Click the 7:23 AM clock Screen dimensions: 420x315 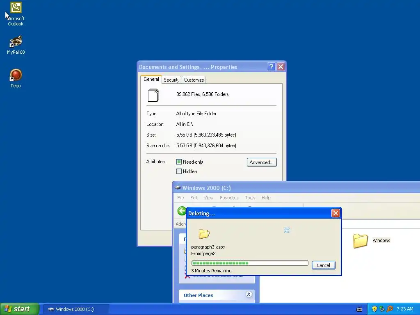(405, 309)
